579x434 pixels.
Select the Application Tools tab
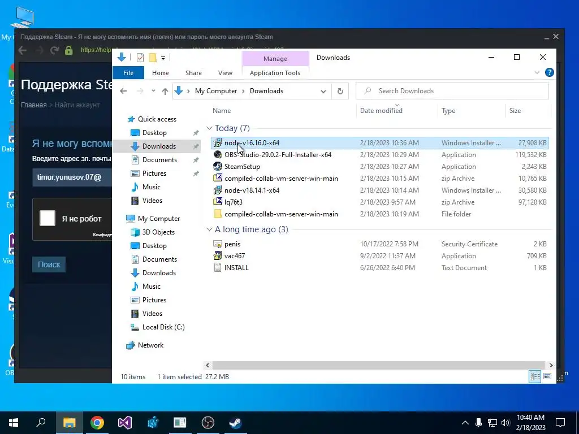pos(275,73)
